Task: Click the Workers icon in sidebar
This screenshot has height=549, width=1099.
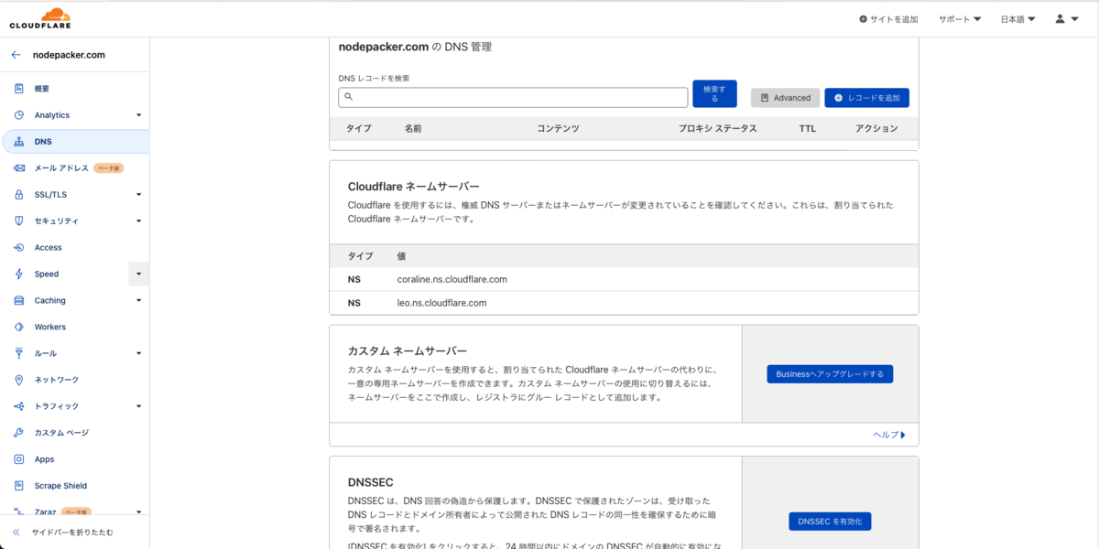Action: pos(18,327)
